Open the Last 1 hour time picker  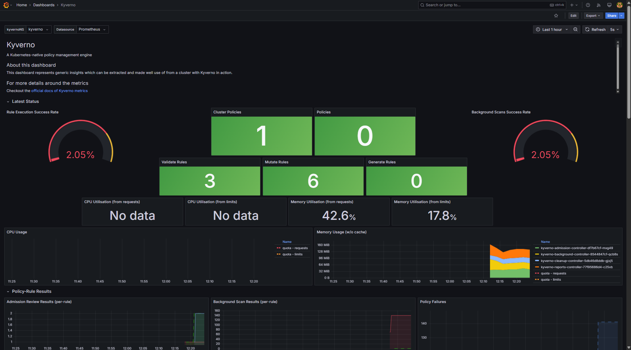[x=552, y=30]
